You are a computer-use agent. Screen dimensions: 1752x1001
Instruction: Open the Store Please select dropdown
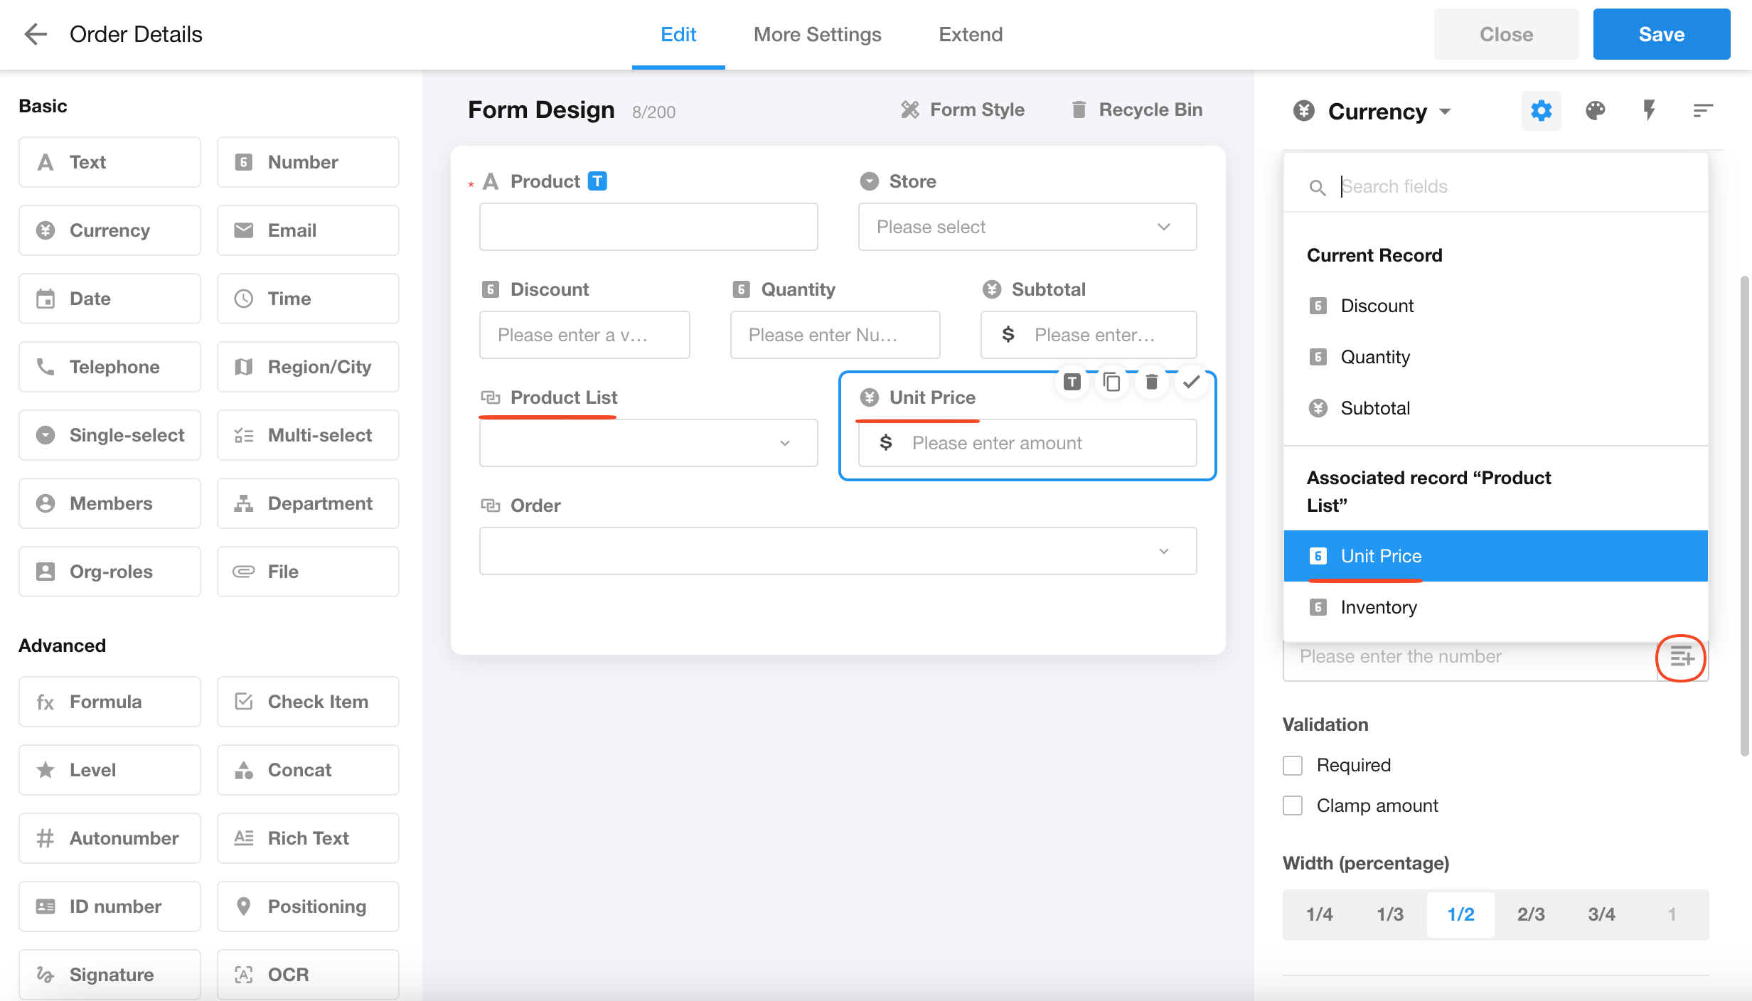(x=1027, y=227)
